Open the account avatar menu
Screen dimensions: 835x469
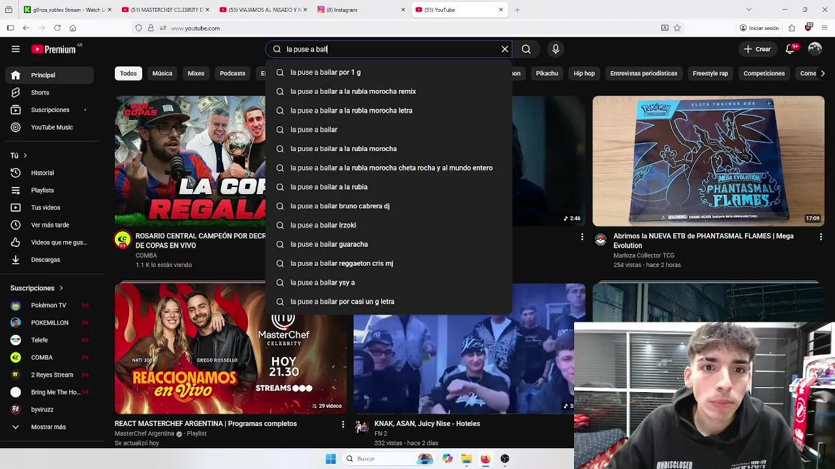815,49
